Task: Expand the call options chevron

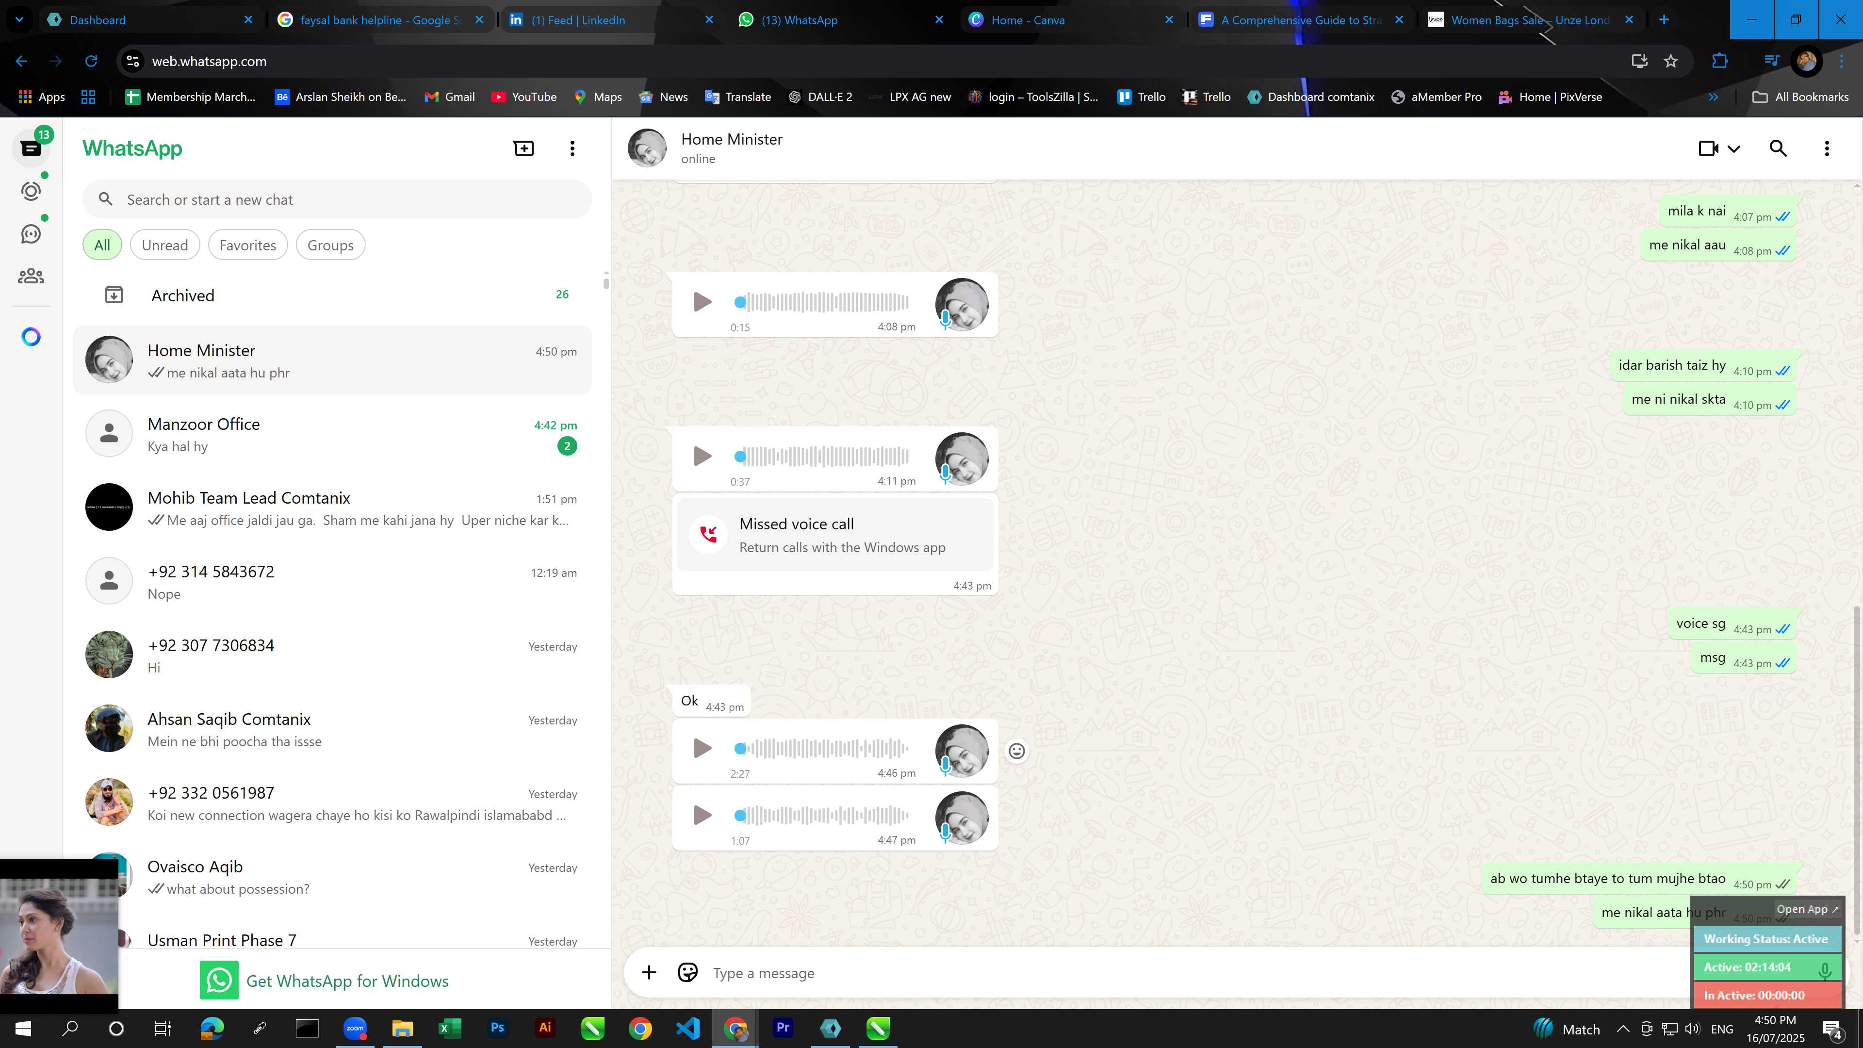Action: click(1733, 149)
